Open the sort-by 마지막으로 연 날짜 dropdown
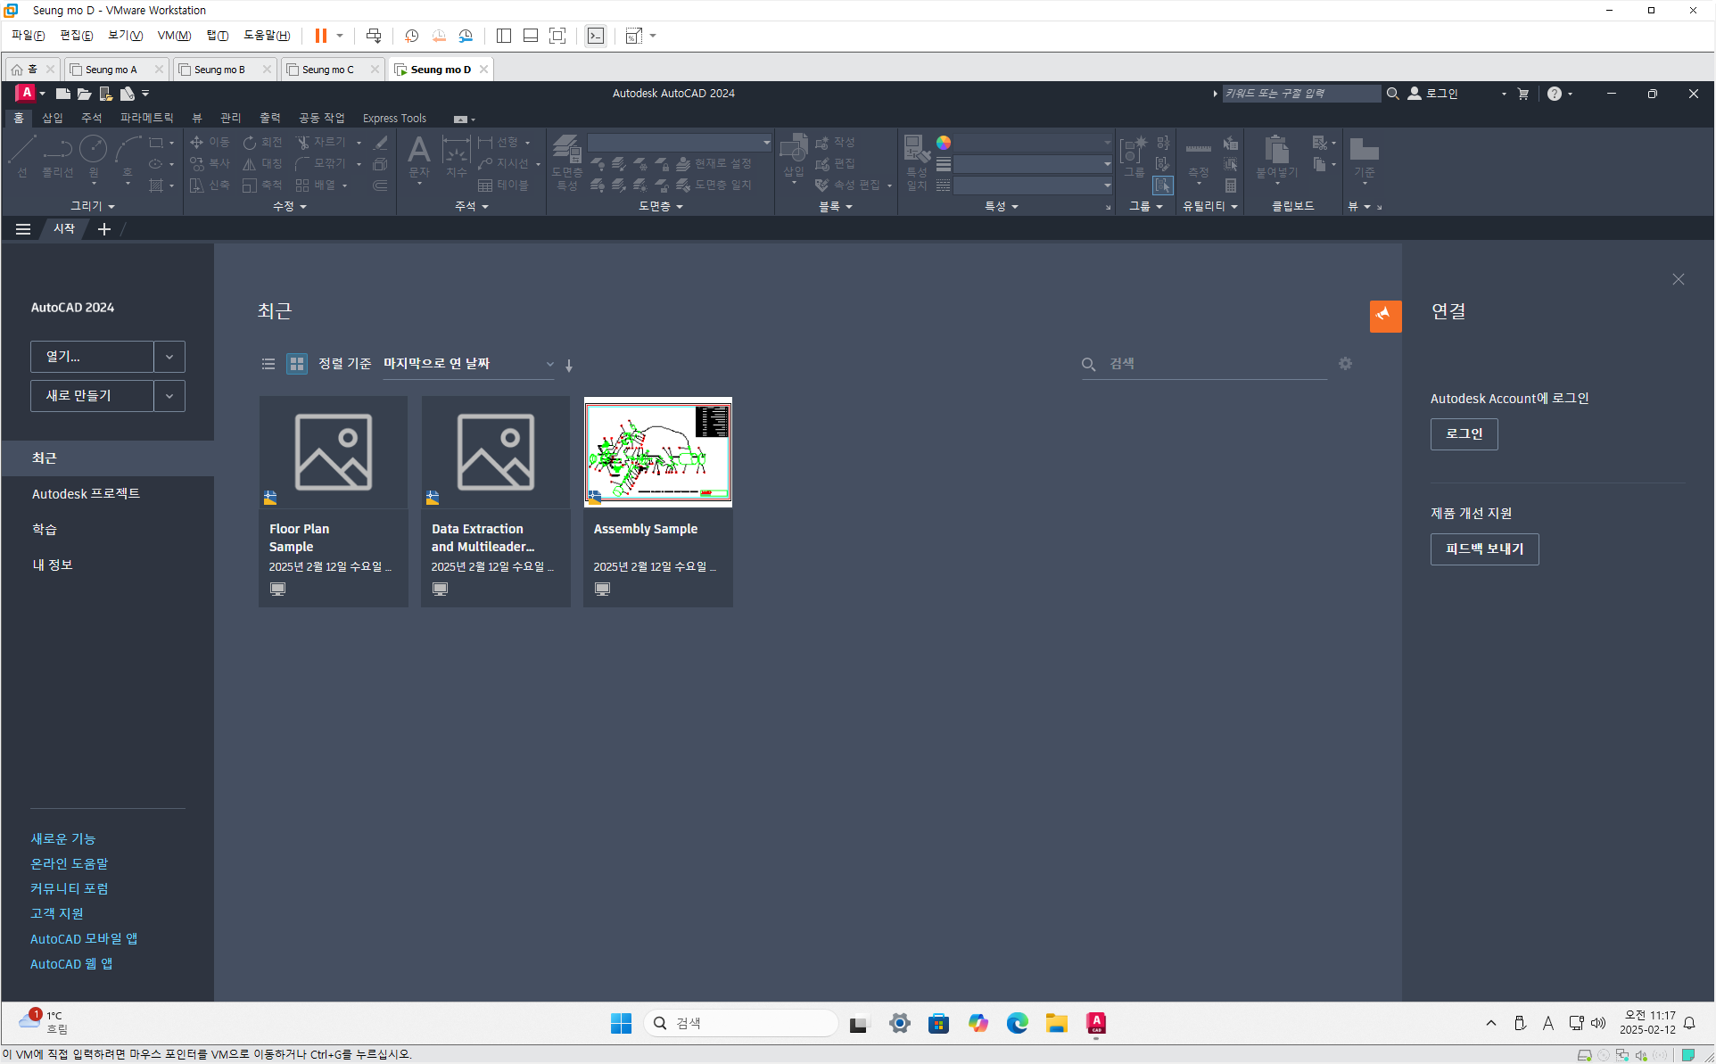1716x1064 pixels. pyautogui.click(x=468, y=364)
